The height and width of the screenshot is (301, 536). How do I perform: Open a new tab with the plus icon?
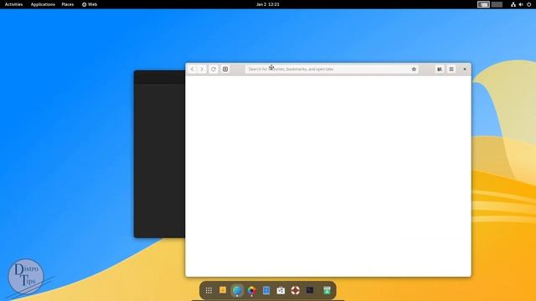(225, 69)
